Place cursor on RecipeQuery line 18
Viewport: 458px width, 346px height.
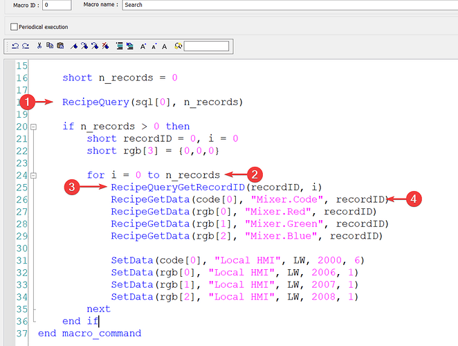tap(152, 102)
